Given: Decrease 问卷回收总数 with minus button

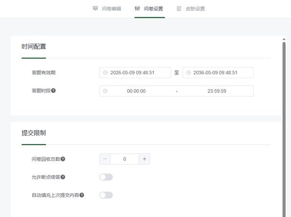Looking at the screenshot, I should [105, 159].
